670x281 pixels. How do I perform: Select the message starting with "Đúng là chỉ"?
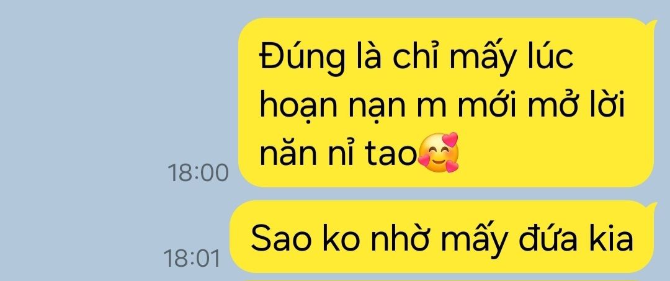446,102
